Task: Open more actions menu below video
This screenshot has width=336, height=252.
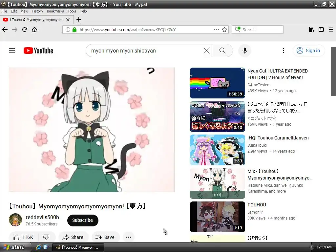Action: click(x=129, y=237)
